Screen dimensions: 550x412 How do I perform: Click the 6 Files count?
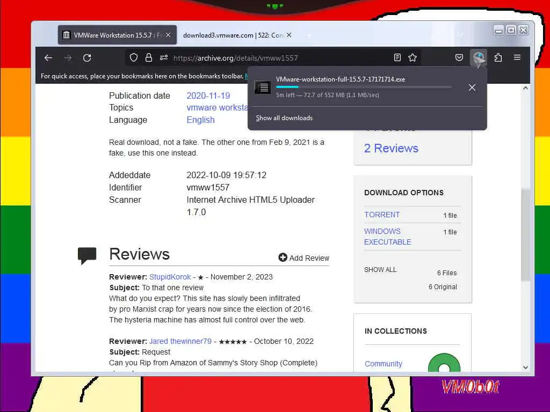click(x=447, y=273)
